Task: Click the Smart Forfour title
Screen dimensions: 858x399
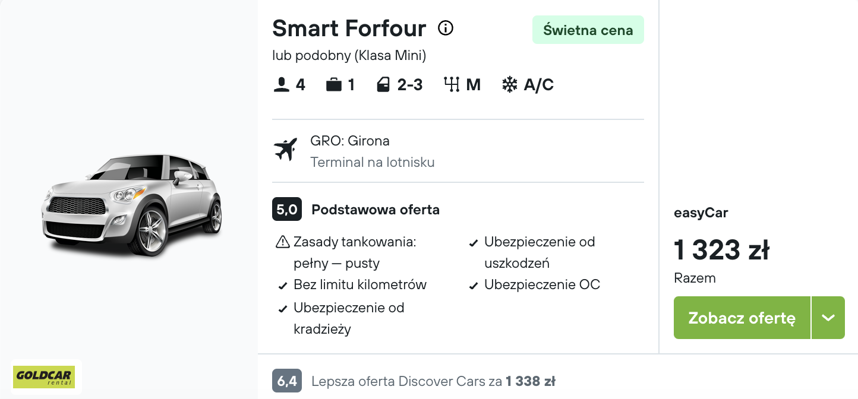Action: point(349,28)
